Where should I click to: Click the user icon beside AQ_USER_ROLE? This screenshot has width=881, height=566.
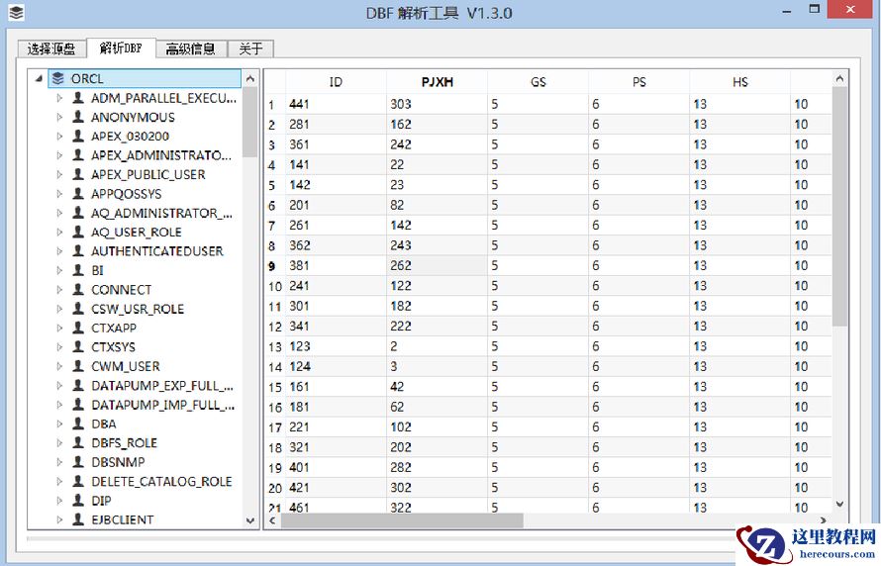tap(78, 232)
